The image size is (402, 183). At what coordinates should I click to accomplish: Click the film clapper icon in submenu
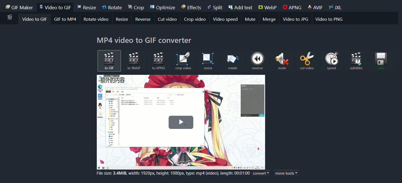click(10, 18)
